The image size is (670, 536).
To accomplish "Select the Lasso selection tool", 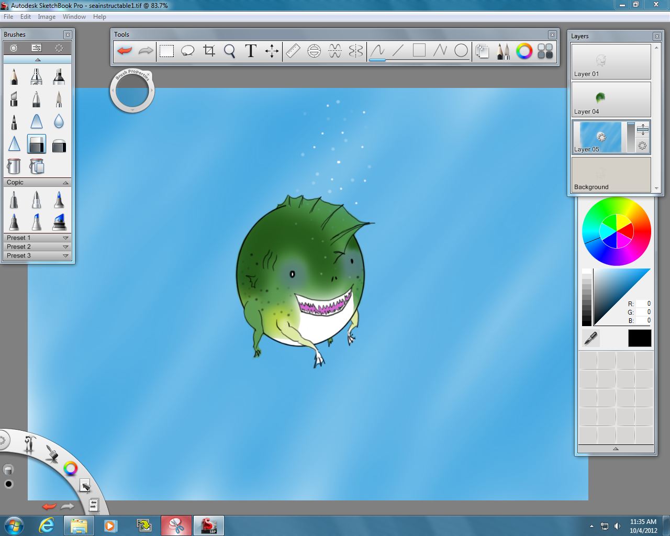I will tap(187, 51).
